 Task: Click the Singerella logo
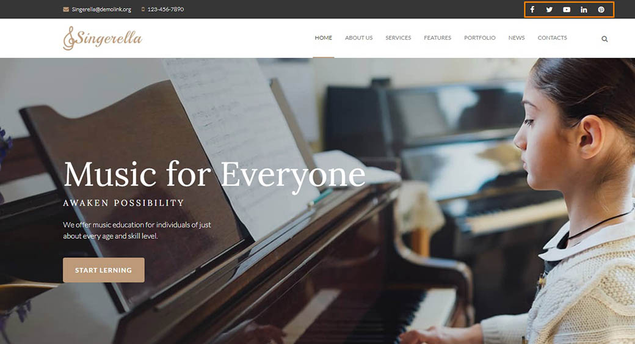pyautogui.click(x=103, y=38)
